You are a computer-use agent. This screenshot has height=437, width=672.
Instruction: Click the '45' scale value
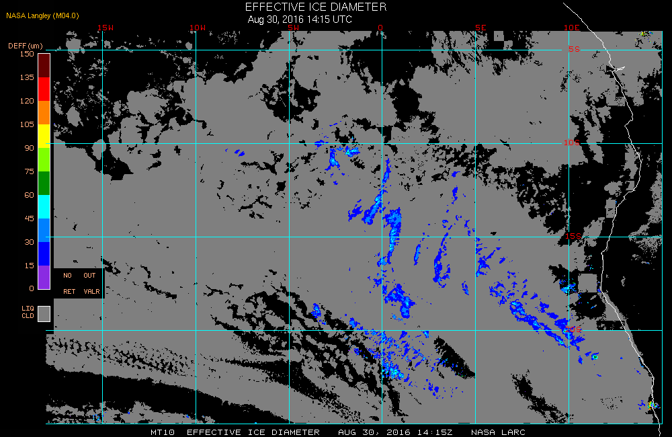point(29,218)
